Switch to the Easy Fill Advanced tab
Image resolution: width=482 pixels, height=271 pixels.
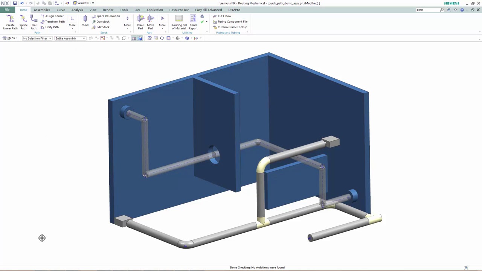click(209, 10)
